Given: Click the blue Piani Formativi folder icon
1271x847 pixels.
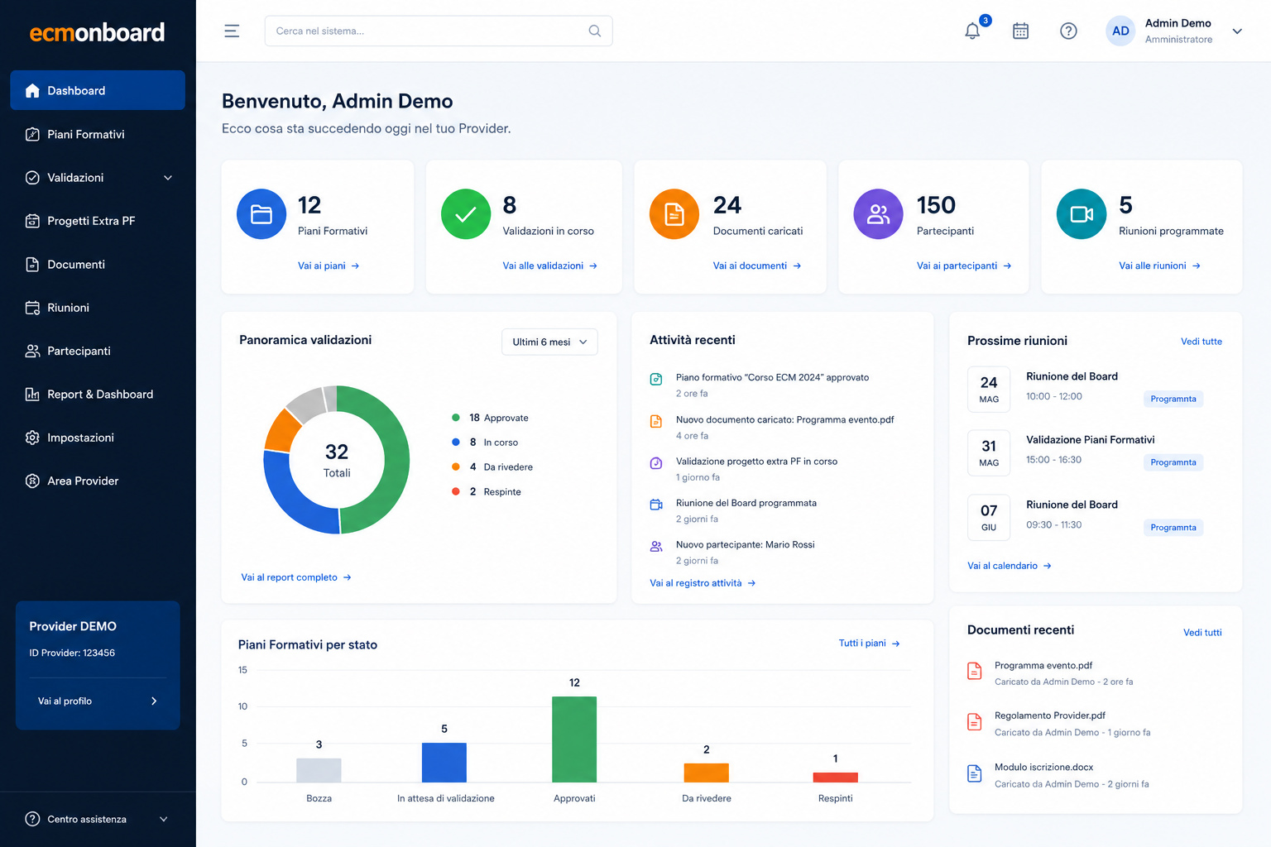Looking at the screenshot, I should (261, 214).
